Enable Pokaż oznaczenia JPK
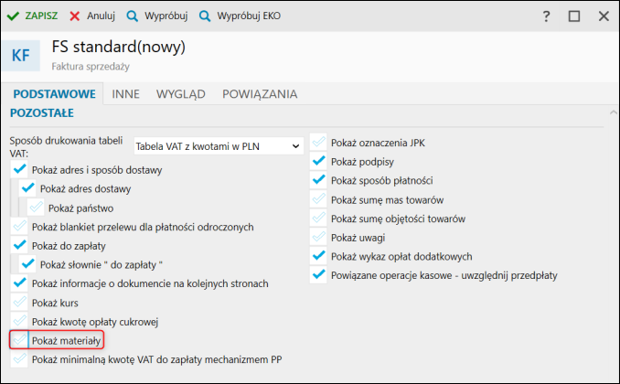Screen dimensions: 620x384 click(x=318, y=143)
